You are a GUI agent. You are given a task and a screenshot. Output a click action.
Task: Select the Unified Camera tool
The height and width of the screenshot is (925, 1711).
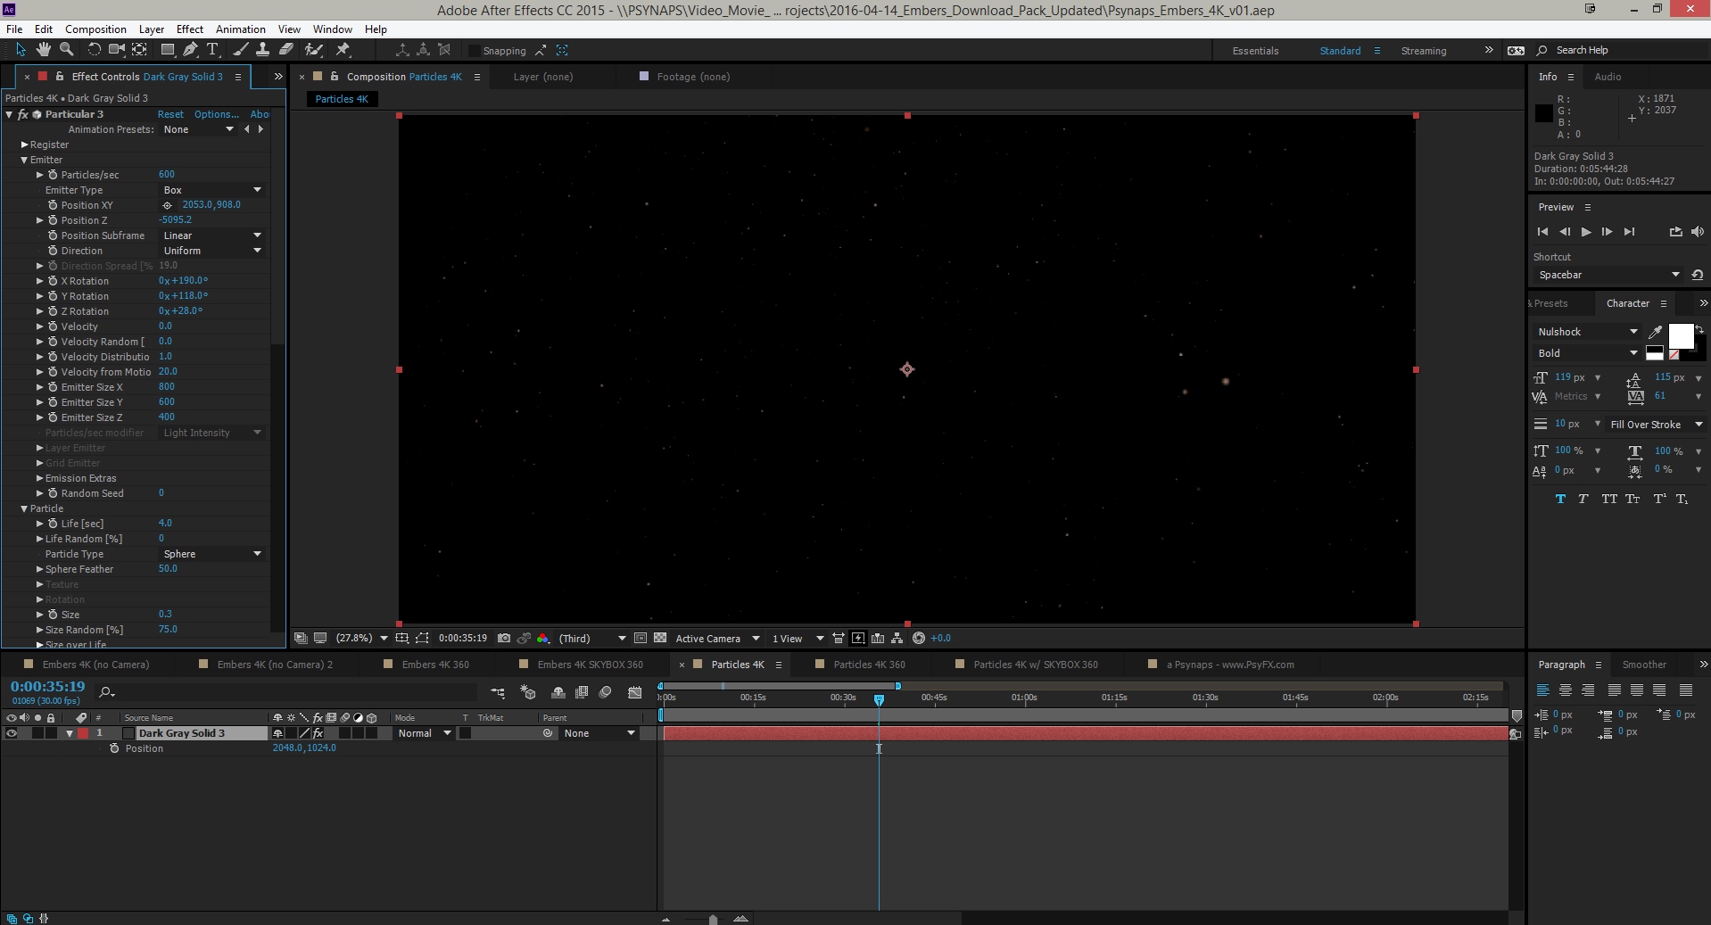(x=116, y=50)
